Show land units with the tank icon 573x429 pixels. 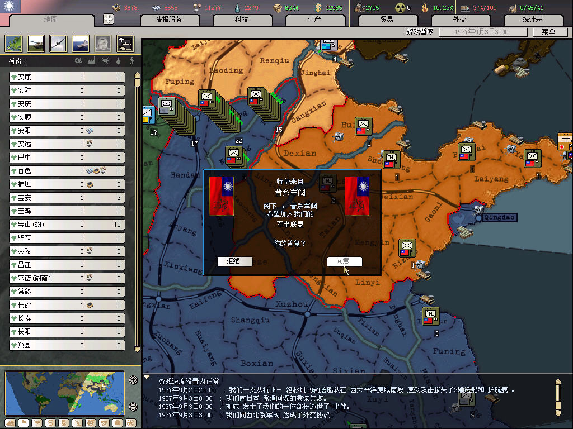(x=36, y=44)
